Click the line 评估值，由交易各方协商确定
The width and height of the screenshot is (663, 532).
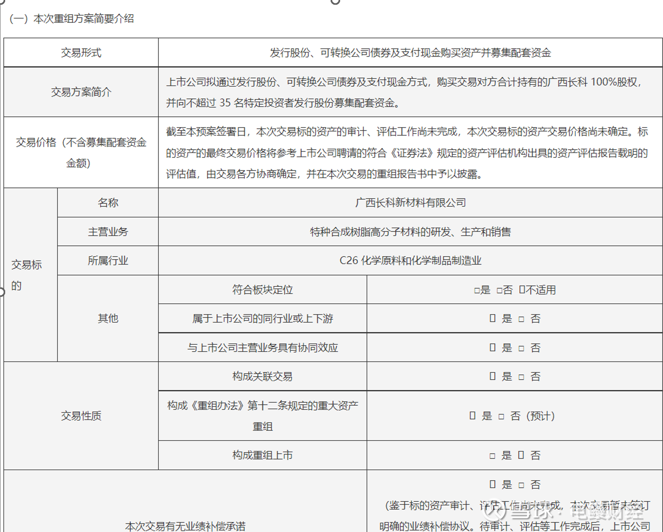tap(324, 174)
